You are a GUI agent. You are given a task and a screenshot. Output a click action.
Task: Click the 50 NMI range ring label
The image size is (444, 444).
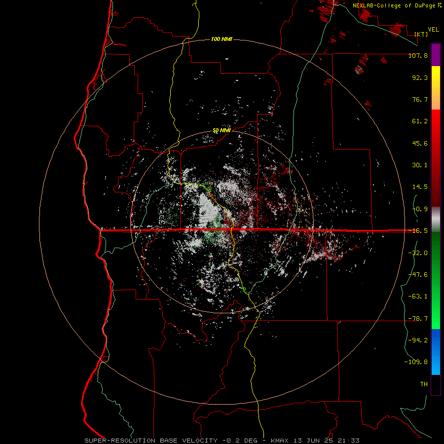pyautogui.click(x=222, y=131)
